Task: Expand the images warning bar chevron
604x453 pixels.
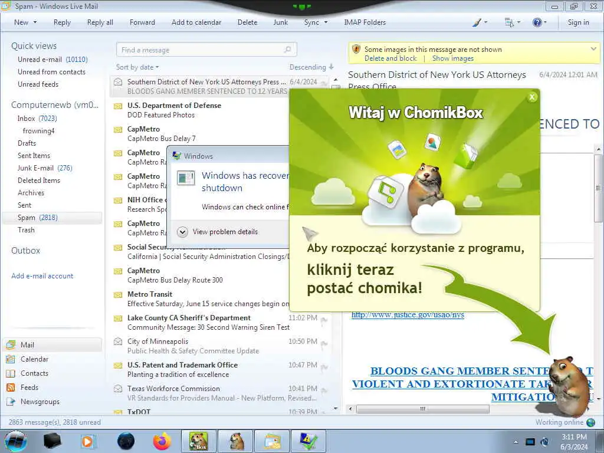Action: click(593, 49)
